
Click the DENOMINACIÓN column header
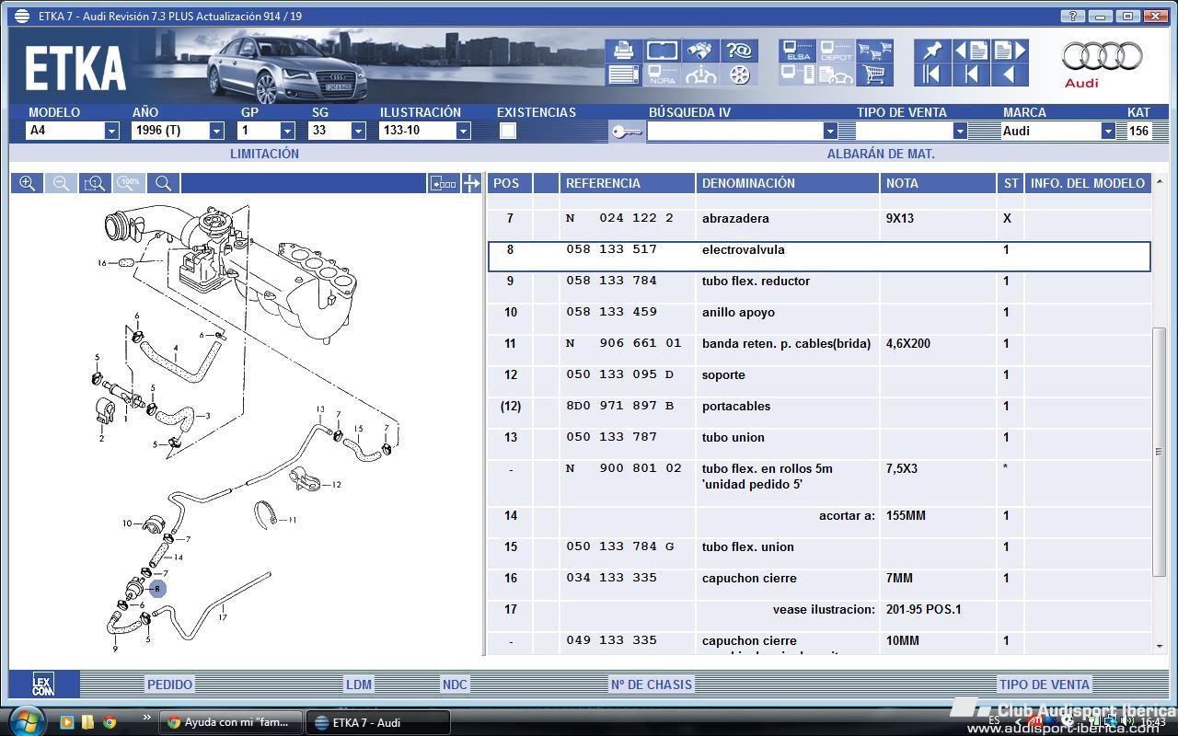point(787,183)
